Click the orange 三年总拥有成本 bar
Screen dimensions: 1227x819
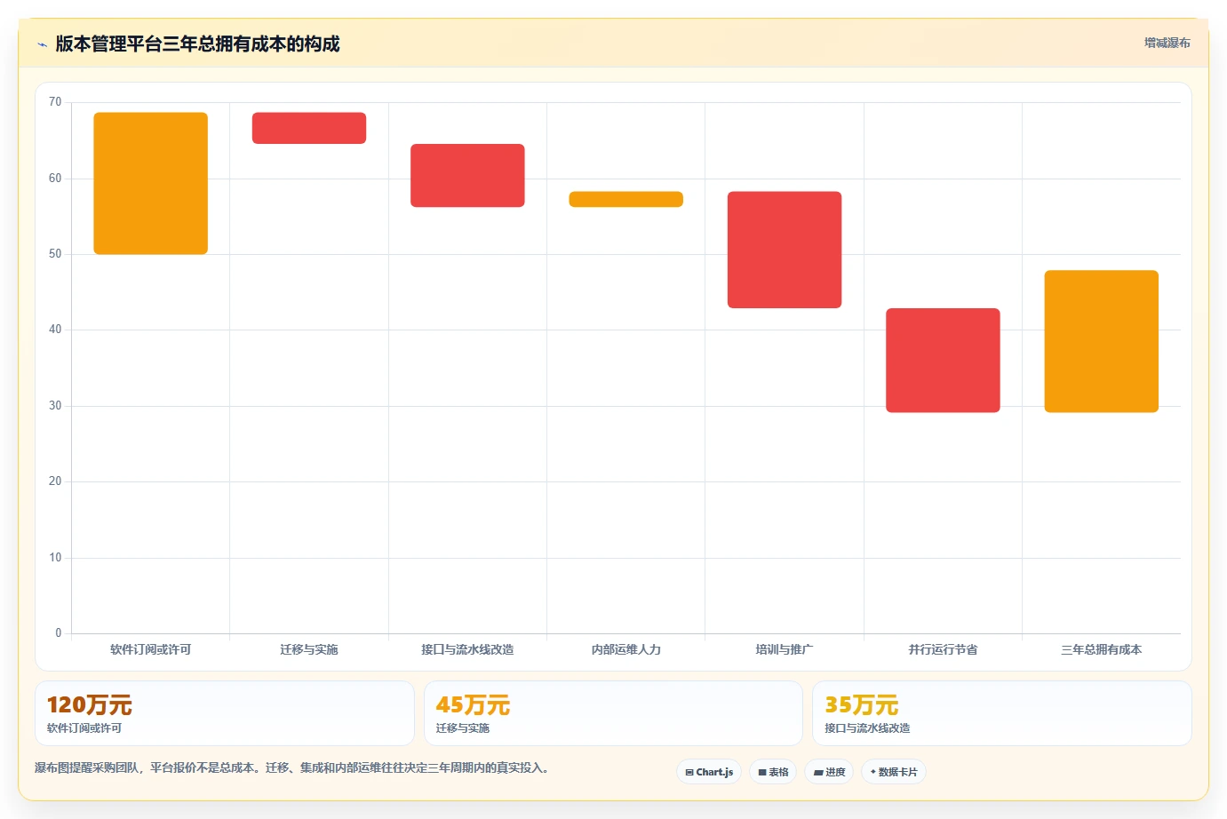[1102, 341]
